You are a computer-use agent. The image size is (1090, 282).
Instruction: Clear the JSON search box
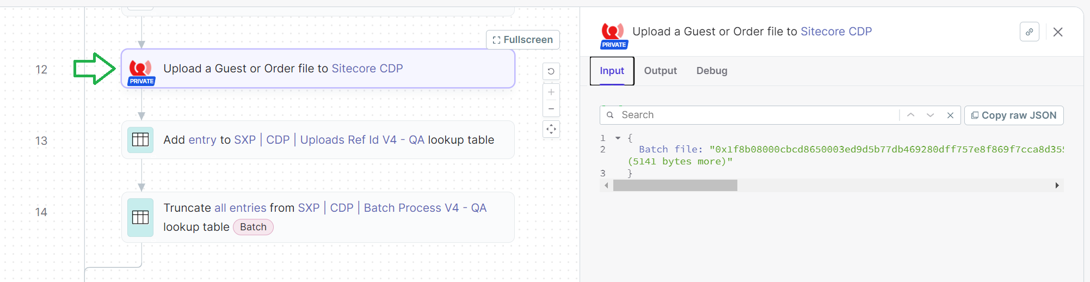click(950, 115)
